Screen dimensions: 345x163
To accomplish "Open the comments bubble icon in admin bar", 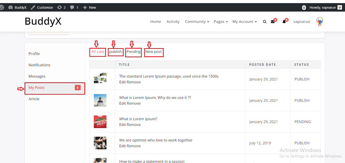I will (x=72, y=7).
